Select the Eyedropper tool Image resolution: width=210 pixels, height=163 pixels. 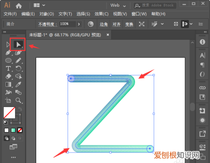pos(18,84)
